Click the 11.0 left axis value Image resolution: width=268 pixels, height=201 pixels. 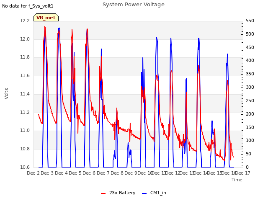pyautogui.click(x=25, y=131)
